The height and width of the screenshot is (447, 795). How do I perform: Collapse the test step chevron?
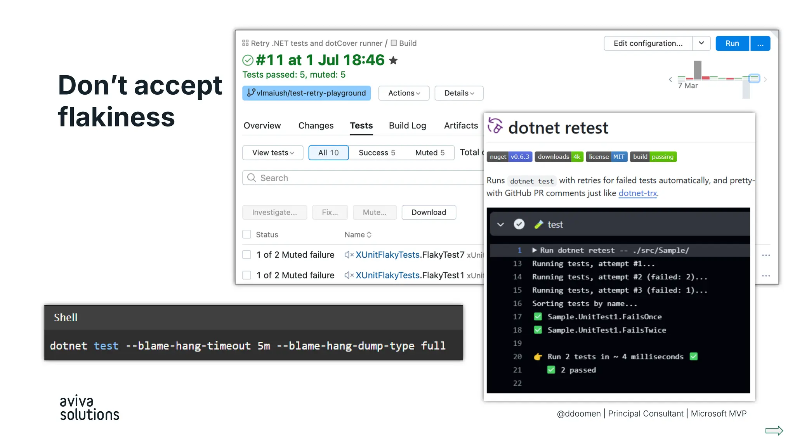click(x=500, y=225)
